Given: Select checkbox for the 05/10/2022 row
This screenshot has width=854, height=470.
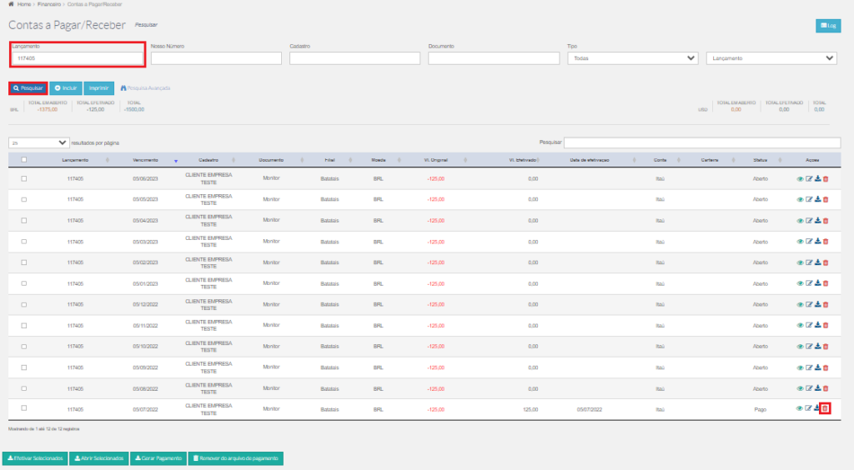Looking at the screenshot, I should [x=24, y=347].
